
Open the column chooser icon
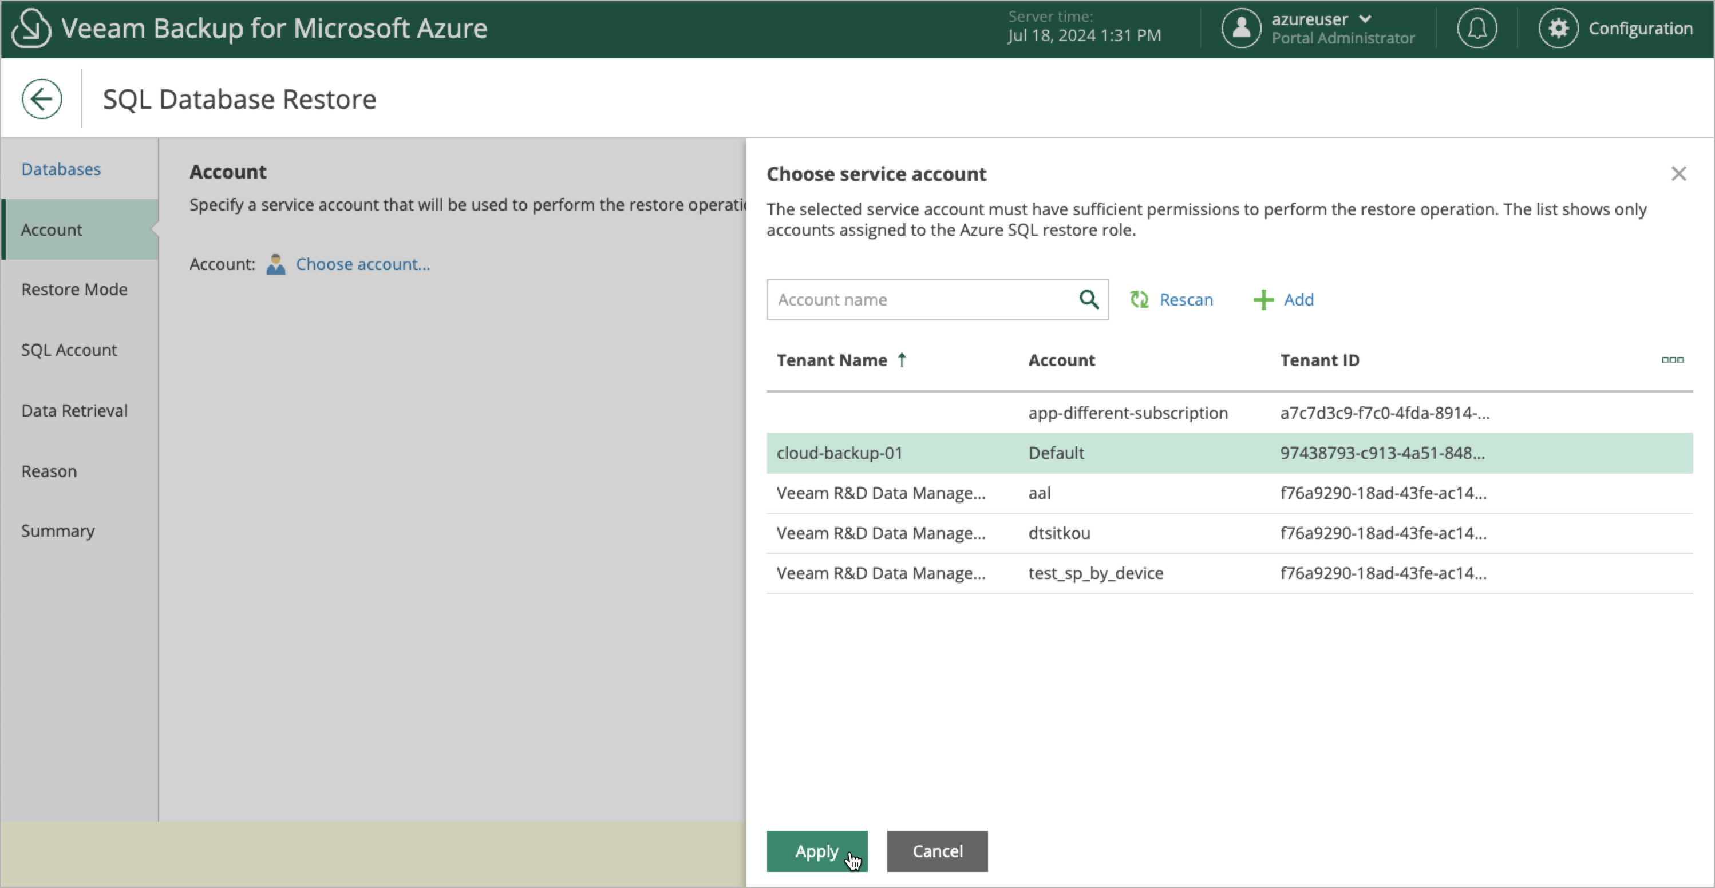(x=1673, y=360)
